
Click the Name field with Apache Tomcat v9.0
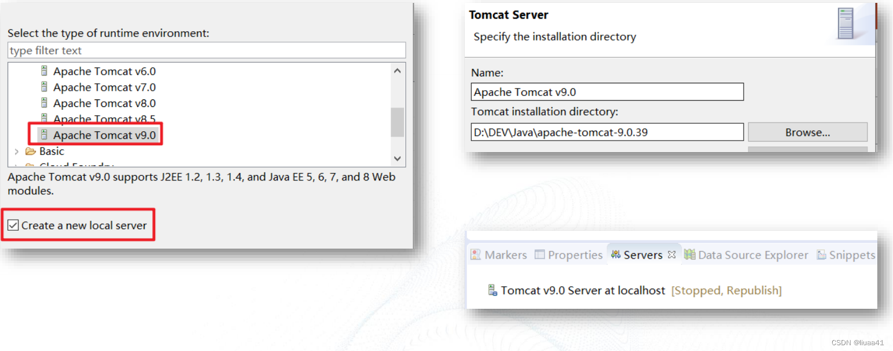pyautogui.click(x=607, y=92)
